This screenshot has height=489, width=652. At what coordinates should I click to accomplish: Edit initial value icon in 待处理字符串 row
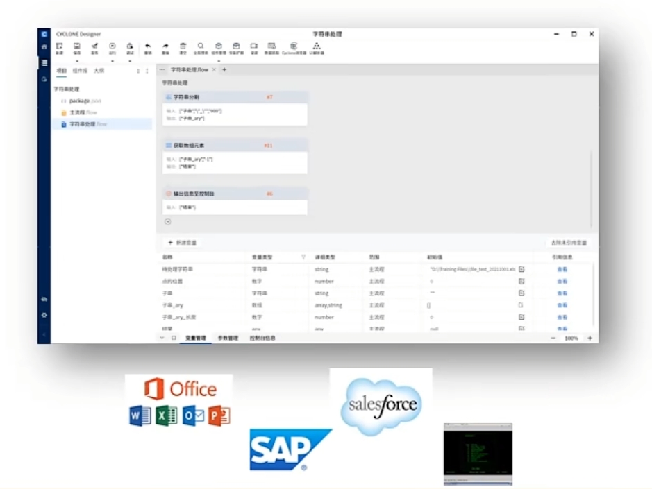(521, 269)
